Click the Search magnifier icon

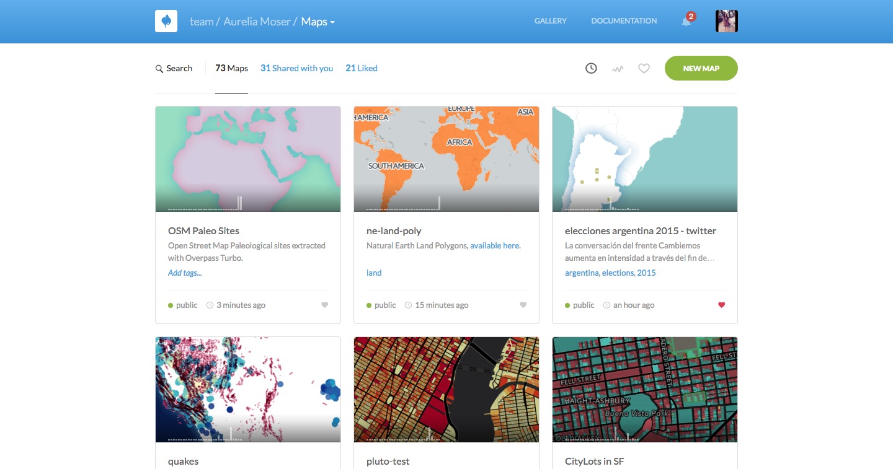coord(159,69)
